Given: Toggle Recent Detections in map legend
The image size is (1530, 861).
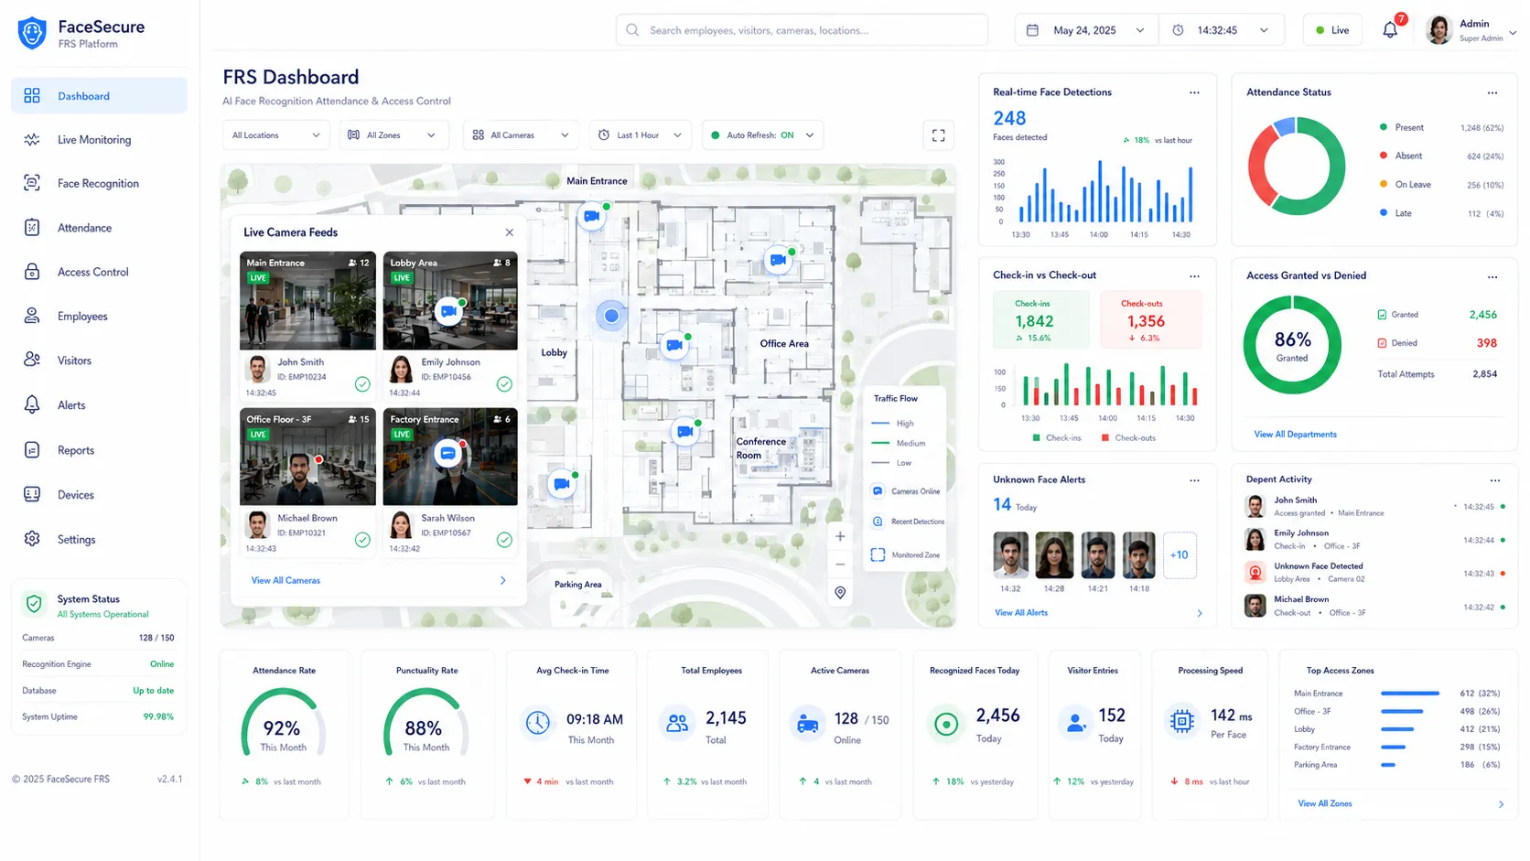Looking at the screenshot, I should (x=908, y=522).
